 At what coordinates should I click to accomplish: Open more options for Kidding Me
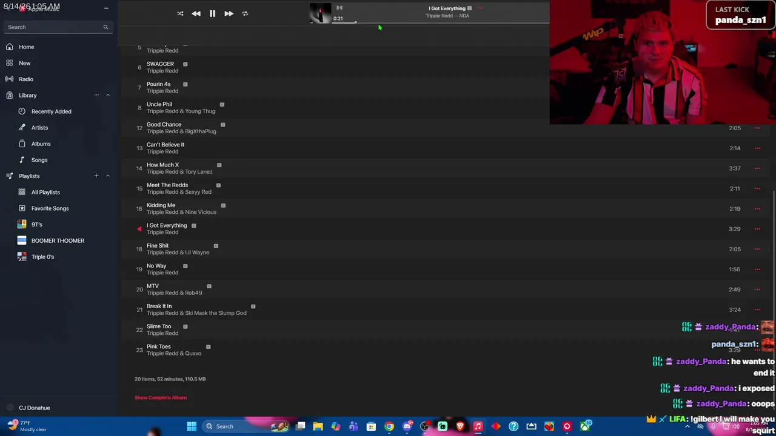point(757,209)
